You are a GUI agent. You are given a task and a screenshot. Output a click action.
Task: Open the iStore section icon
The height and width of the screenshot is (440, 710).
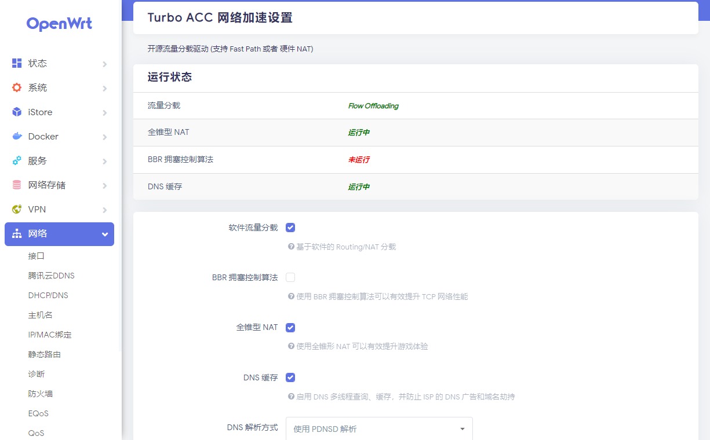click(x=17, y=112)
